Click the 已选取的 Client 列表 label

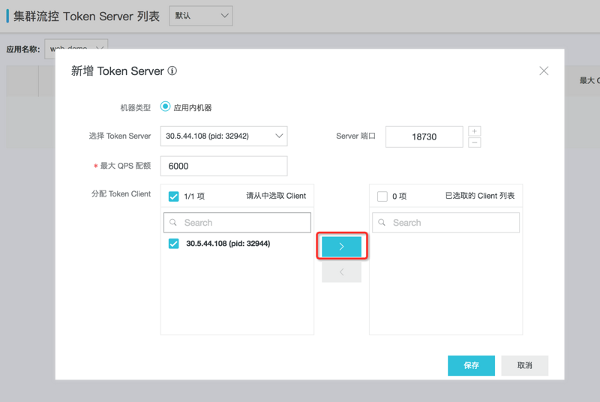point(480,196)
